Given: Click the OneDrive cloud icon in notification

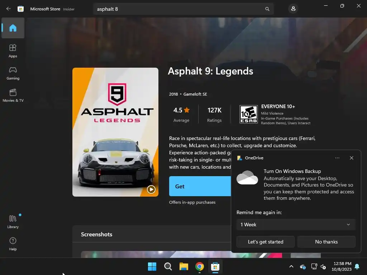Looking at the screenshot, I should click(x=247, y=178).
